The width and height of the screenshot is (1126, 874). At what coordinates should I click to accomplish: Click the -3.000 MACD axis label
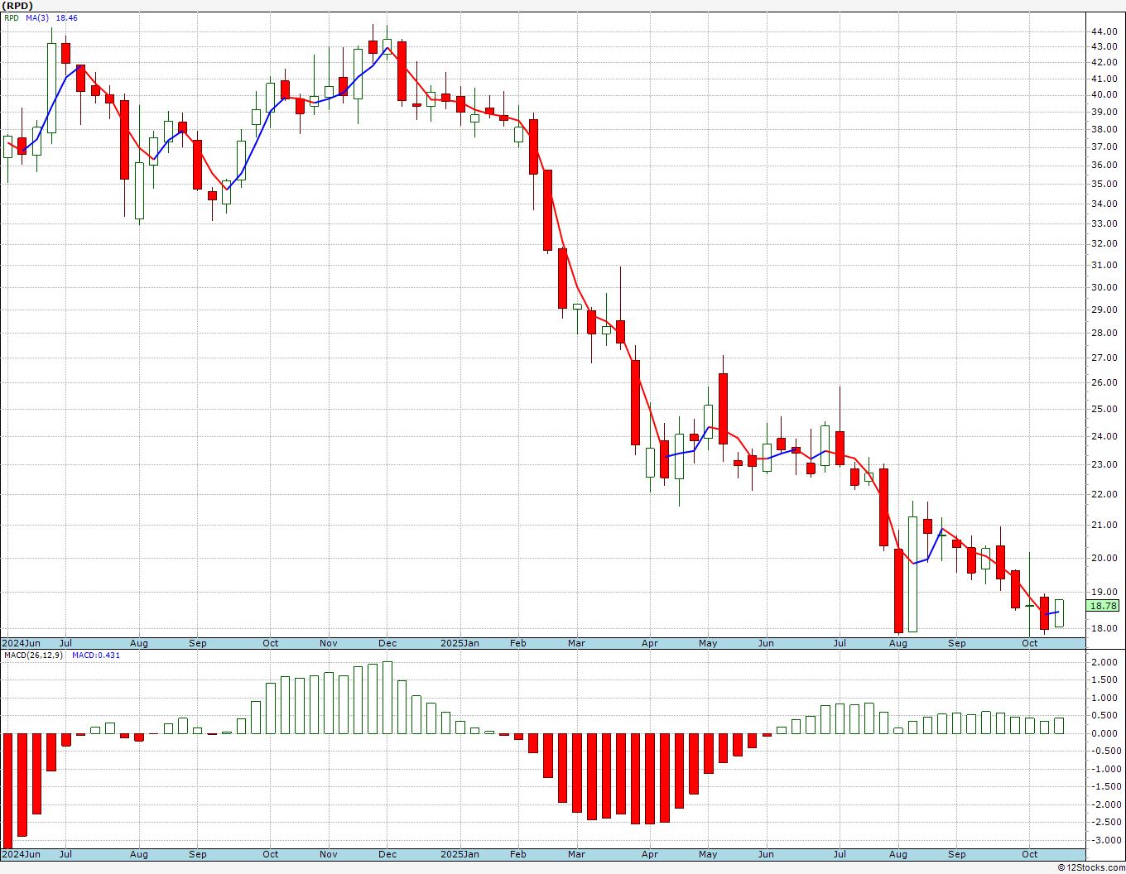[1102, 840]
